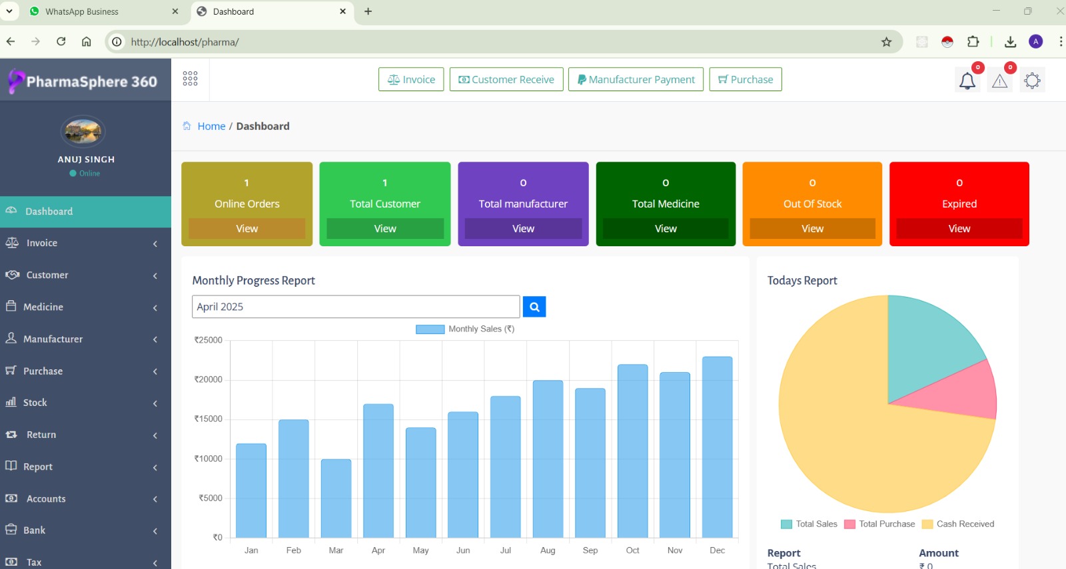Switch to the WhatsApp Business tab
1066x569 pixels.
click(82, 11)
